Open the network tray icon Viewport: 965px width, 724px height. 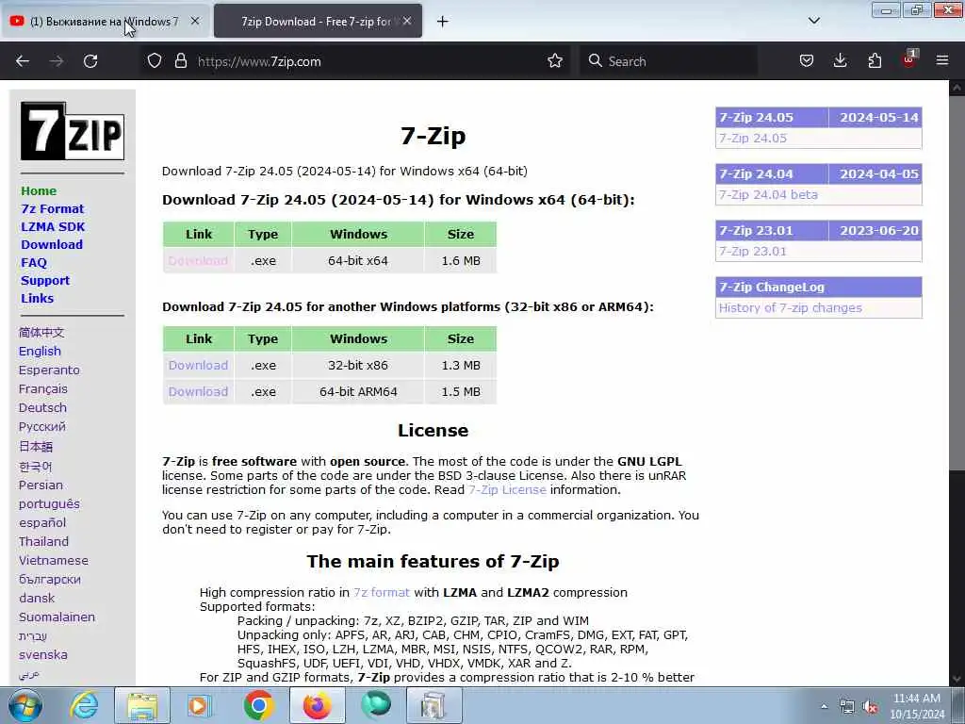(x=847, y=707)
